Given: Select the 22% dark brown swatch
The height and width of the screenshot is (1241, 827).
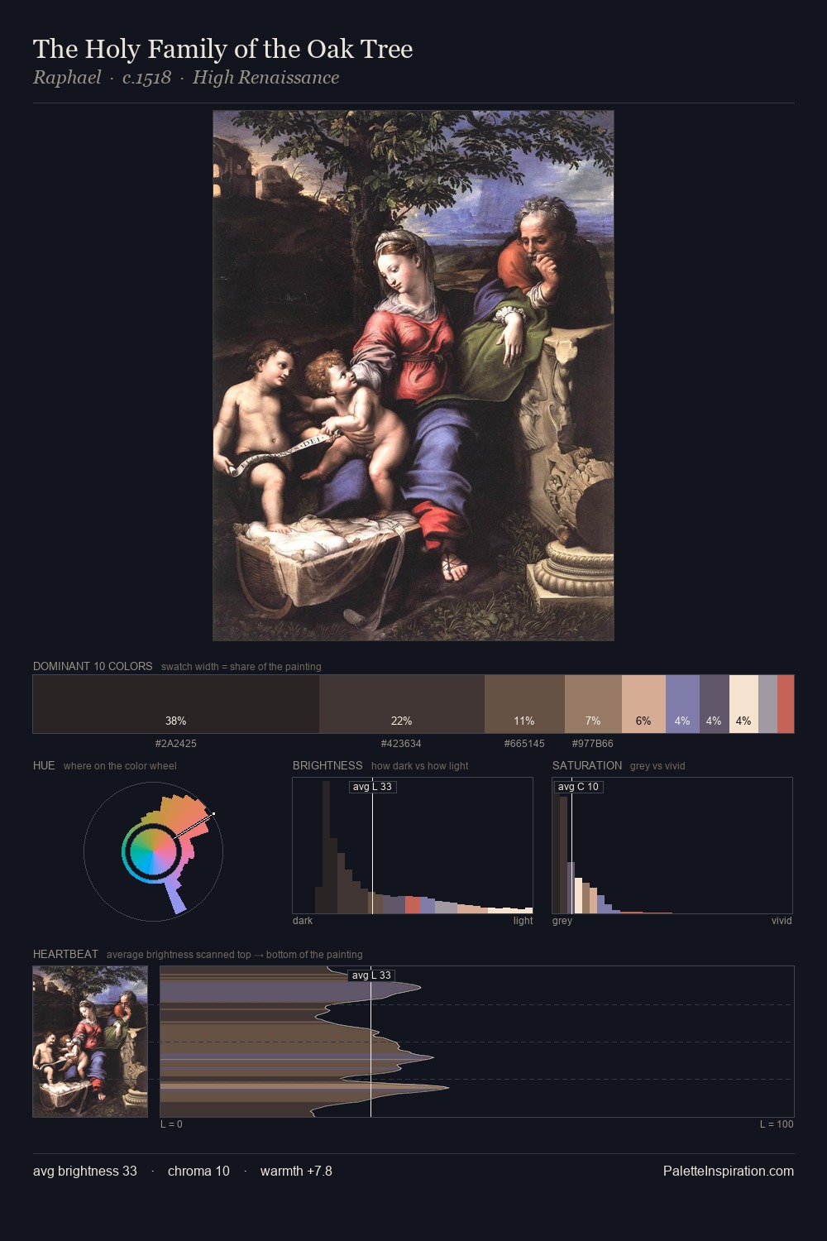Looking at the screenshot, I should (402, 704).
